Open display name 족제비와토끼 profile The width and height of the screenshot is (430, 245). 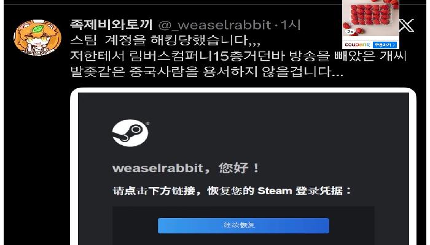point(111,24)
